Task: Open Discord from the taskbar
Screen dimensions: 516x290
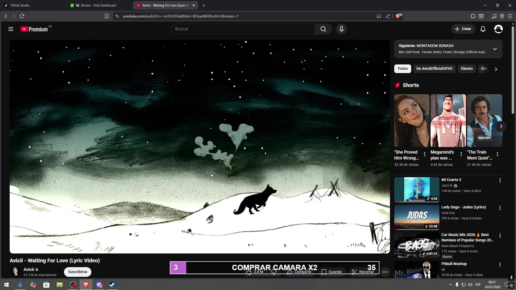Action: click(99, 285)
